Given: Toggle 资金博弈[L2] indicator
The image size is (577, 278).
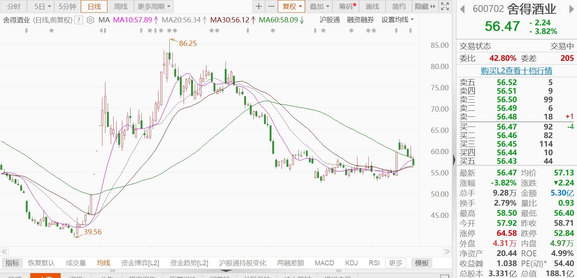Looking at the screenshot, I should pos(140,263).
